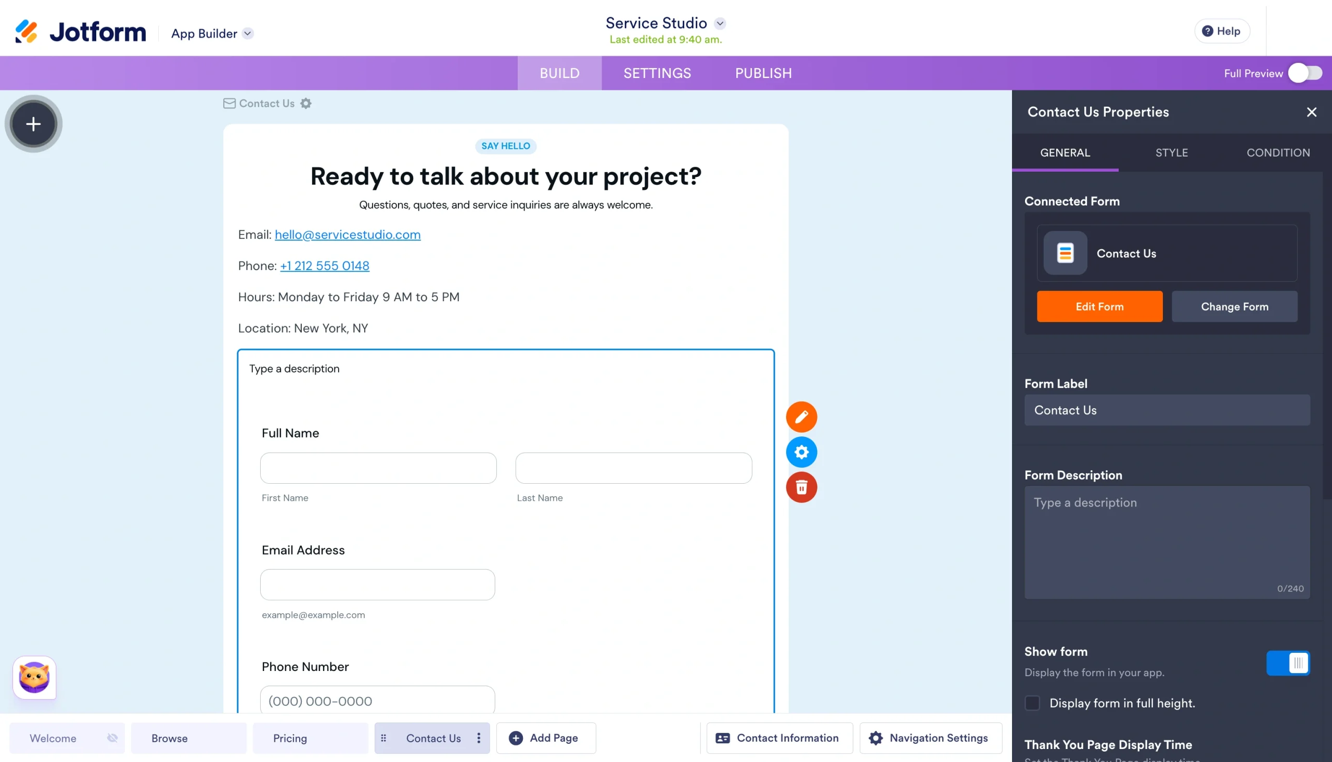This screenshot has width=1332, height=762.
Task: Click the Last edited at 9:40 am text
Action: (x=665, y=40)
